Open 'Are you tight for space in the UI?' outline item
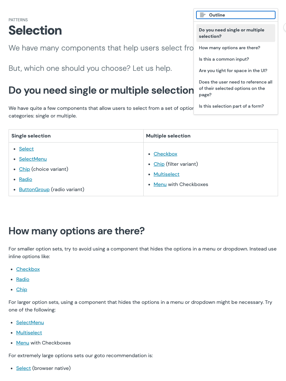Viewport: 286px width, 381px height. [233, 70]
